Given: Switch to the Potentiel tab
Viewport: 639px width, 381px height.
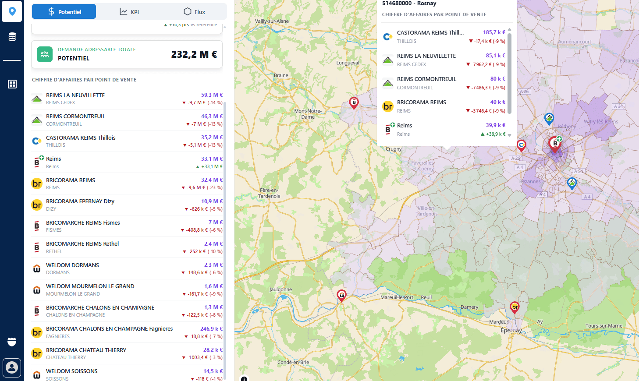Looking at the screenshot, I should click(x=64, y=12).
